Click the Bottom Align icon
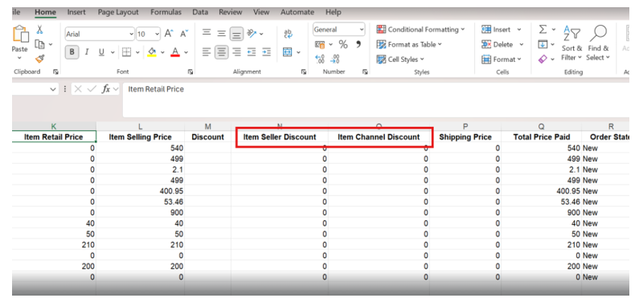This screenshot has width=639, height=298. 236,34
